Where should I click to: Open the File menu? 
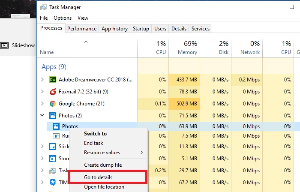click(x=44, y=18)
